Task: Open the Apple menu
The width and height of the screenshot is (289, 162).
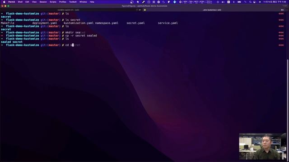Action: (4, 2)
